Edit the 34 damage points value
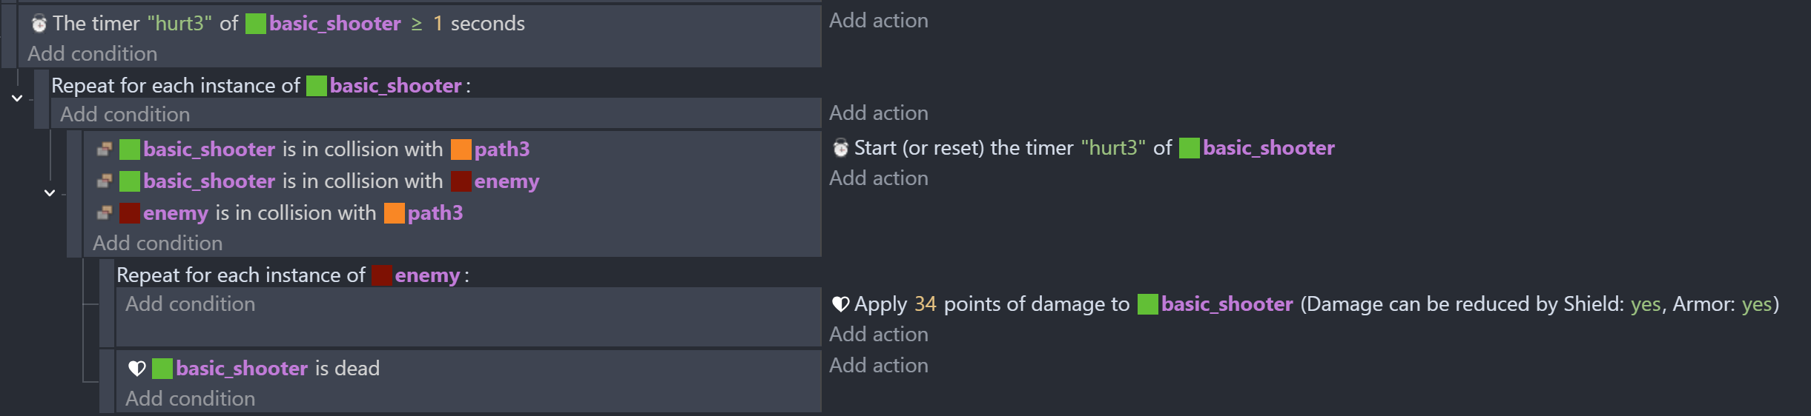 tap(926, 304)
